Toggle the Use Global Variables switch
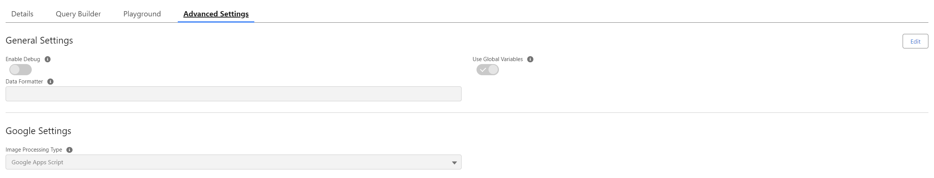This screenshot has width=934, height=178. (x=487, y=70)
